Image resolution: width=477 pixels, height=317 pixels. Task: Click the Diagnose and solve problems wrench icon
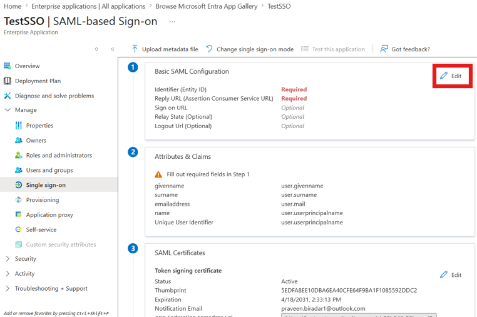[x=8, y=96]
